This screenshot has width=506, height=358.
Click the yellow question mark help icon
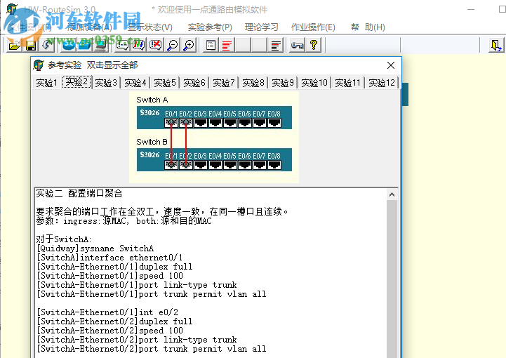(x=314, y=45)
